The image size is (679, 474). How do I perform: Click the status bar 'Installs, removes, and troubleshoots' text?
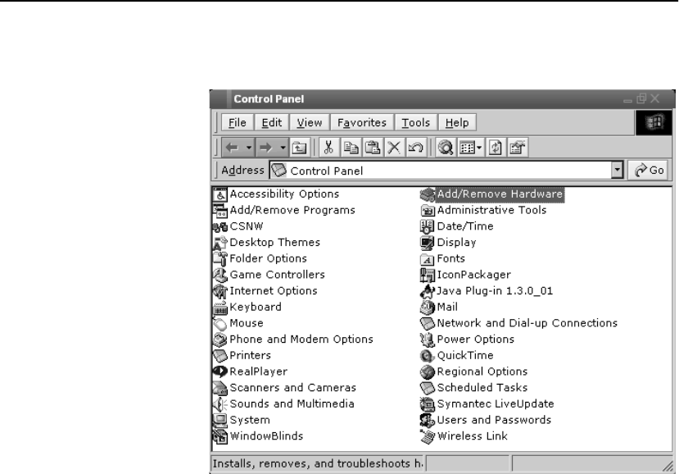tap(318, 463)
